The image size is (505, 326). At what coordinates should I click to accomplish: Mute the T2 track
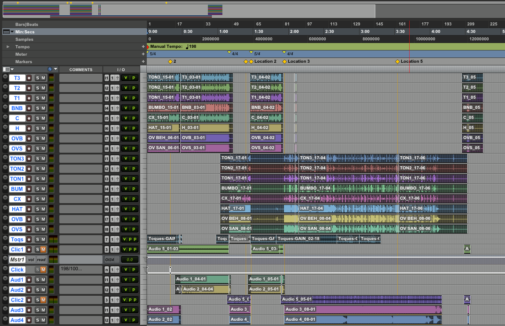click(x=43, y=88)
